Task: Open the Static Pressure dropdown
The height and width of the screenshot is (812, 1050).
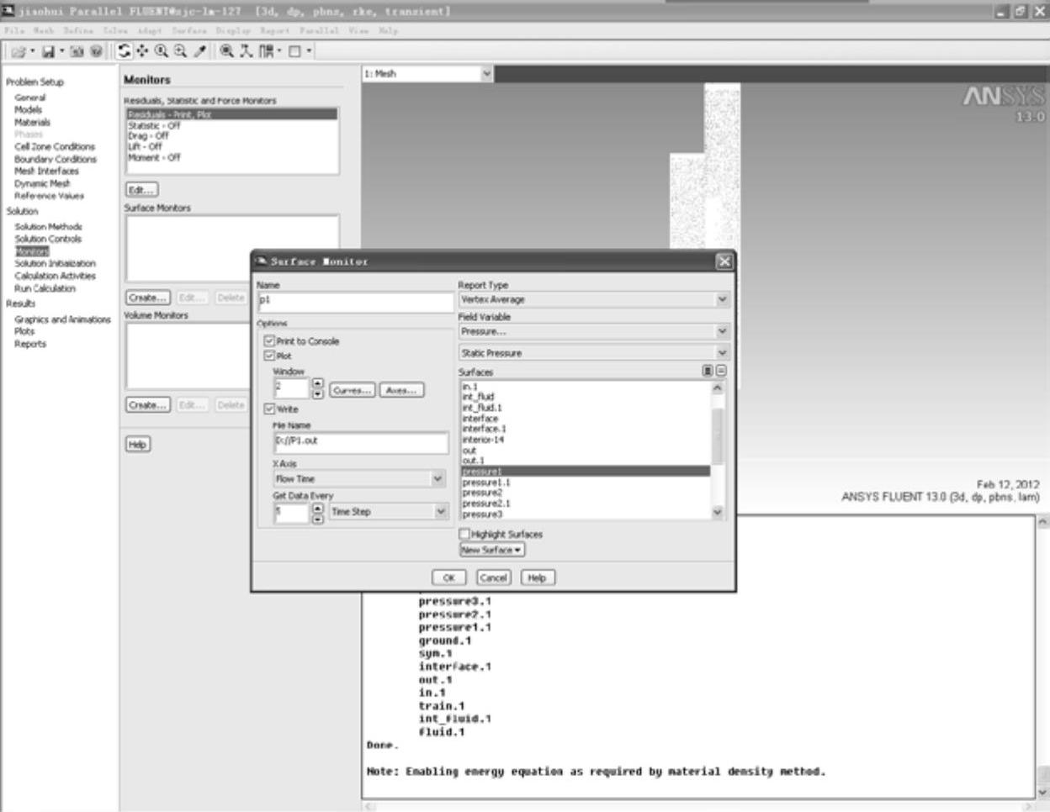Action: (x=593, y=353)
